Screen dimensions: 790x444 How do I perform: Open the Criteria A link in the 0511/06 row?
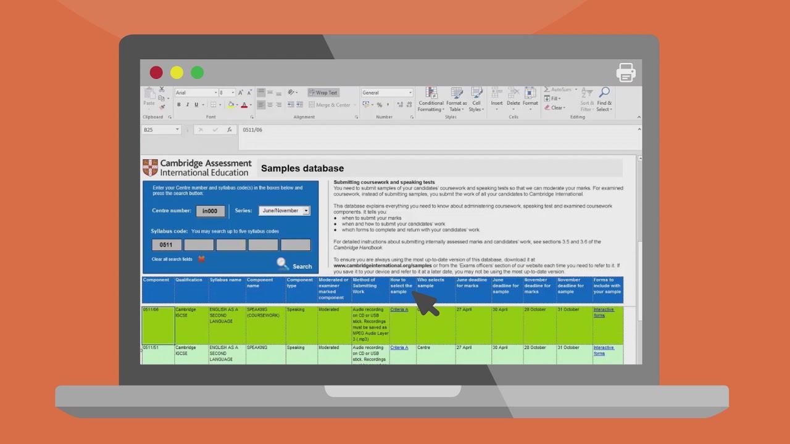[399, 310]
